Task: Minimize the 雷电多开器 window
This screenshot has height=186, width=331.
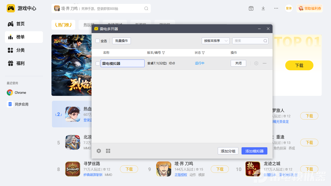Action: coord(259,29)
